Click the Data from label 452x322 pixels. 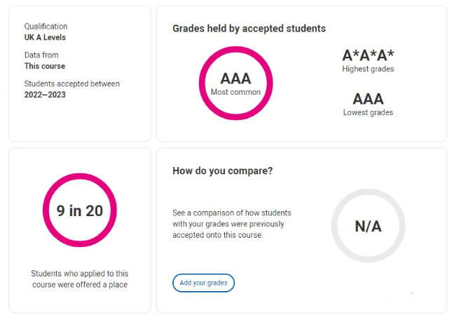(x=41, y=55)
